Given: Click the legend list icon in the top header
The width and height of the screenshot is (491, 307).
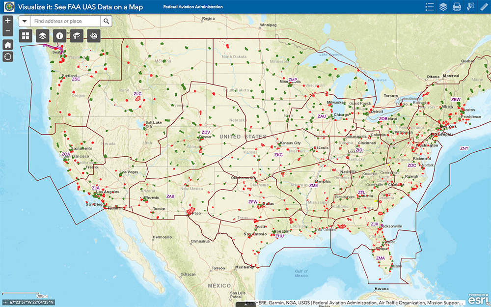Looking at the screenshot, I should click(429, 6).
